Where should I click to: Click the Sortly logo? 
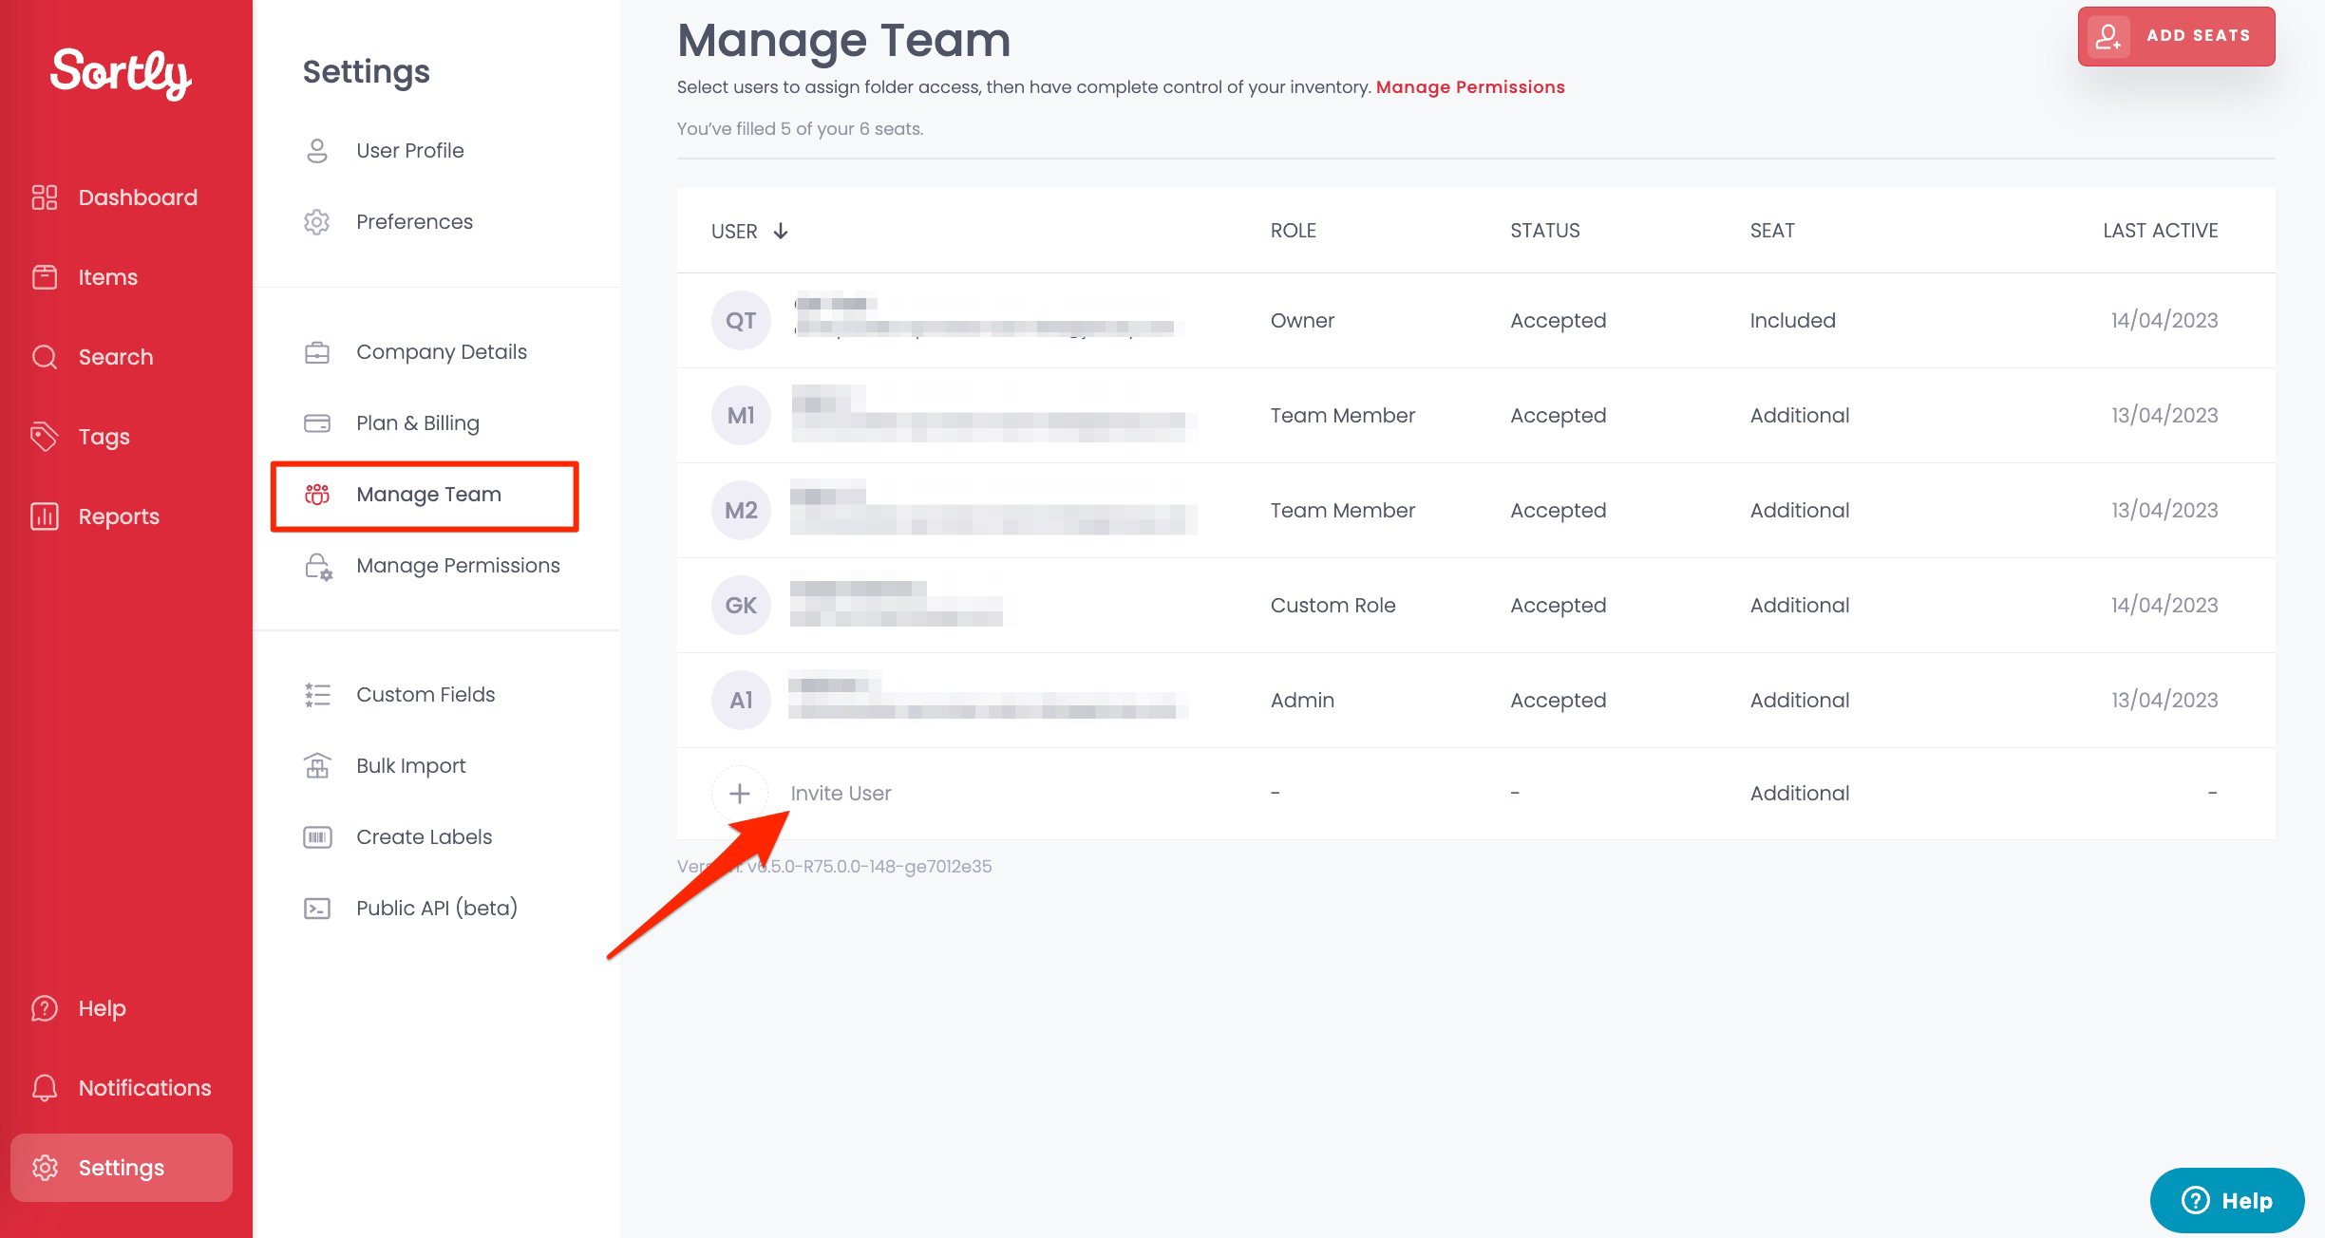click(x=121, y=73)
